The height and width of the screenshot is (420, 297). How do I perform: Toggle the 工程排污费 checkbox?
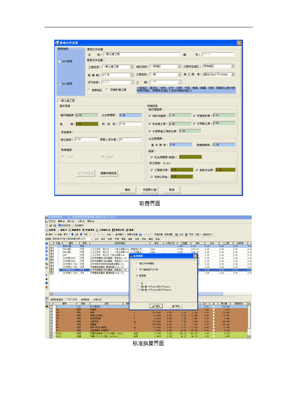[152, 170]
